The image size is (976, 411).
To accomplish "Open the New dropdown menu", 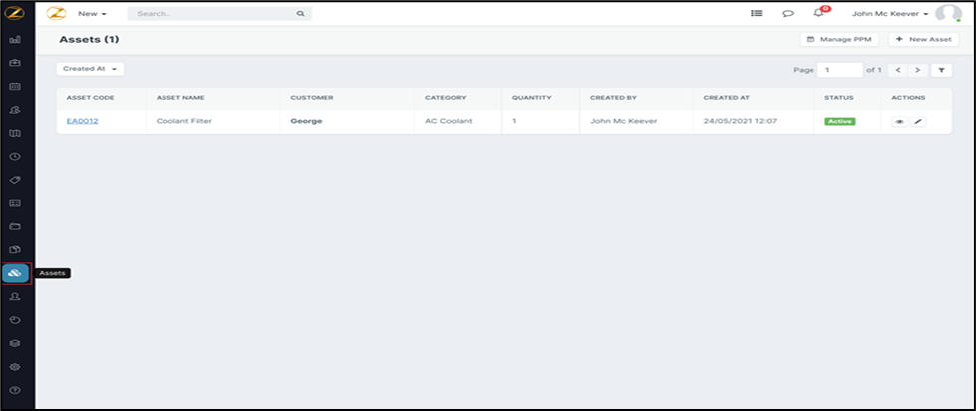I will click(92, 13).
